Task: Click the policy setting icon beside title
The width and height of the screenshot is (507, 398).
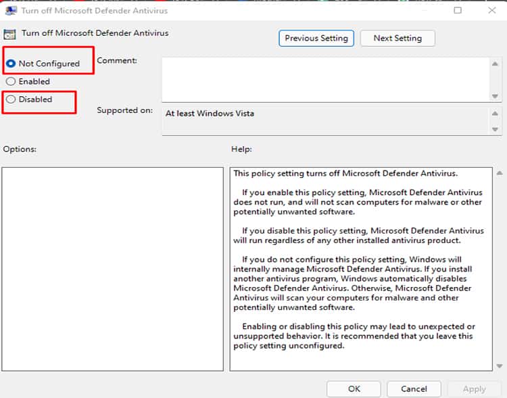Action: [9, 34]
